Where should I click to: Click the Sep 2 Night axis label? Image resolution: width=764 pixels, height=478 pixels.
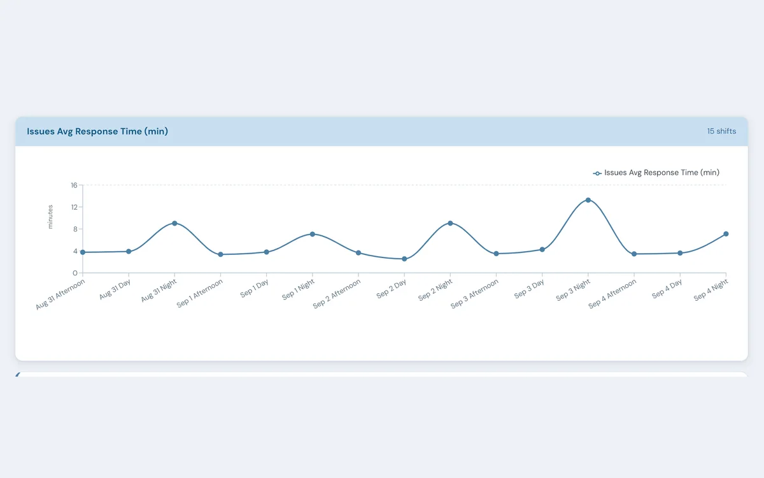point(436,289)
